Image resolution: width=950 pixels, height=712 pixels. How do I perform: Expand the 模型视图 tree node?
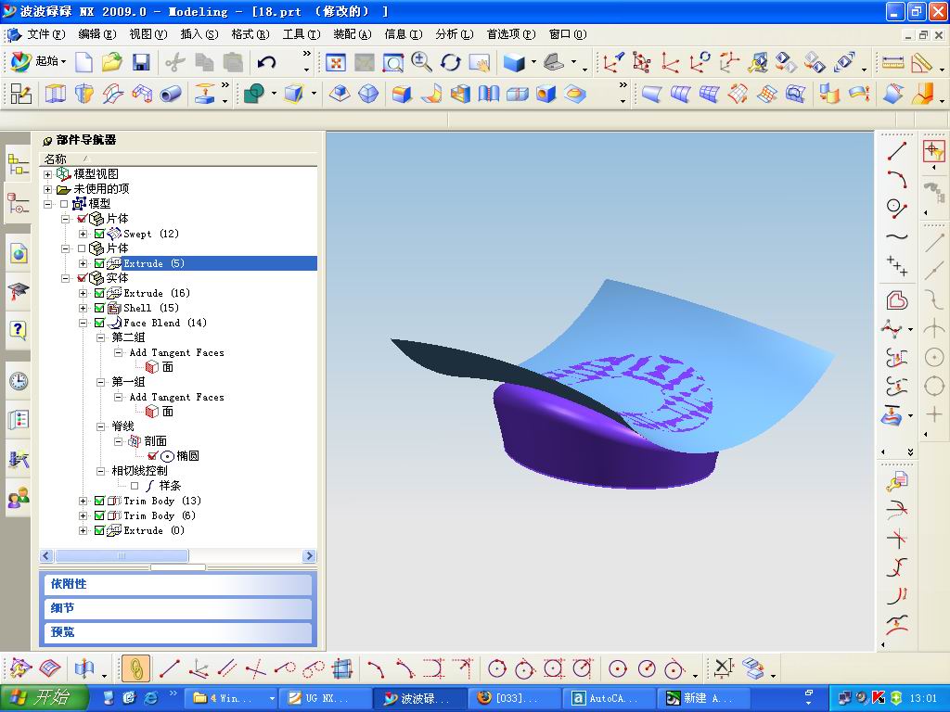(48, 174)
